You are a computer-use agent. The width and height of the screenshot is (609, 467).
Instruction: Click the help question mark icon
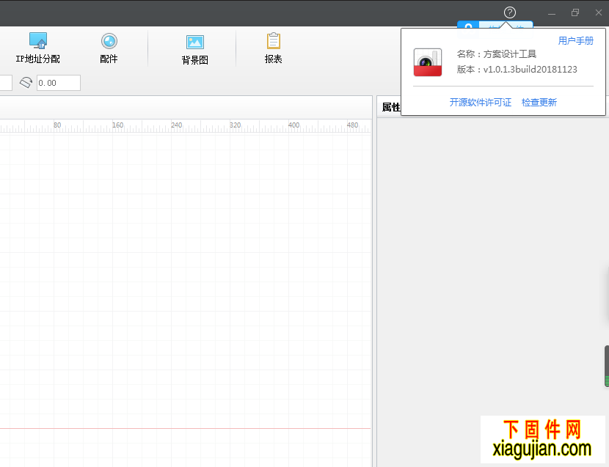coord(509,12)
